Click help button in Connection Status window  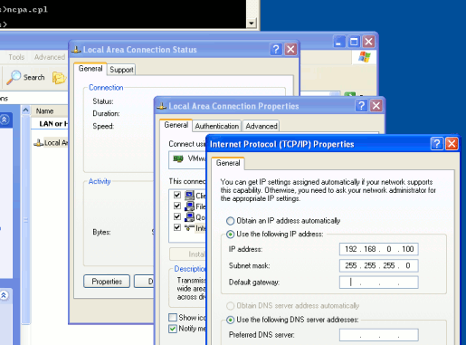pos(276,49)
